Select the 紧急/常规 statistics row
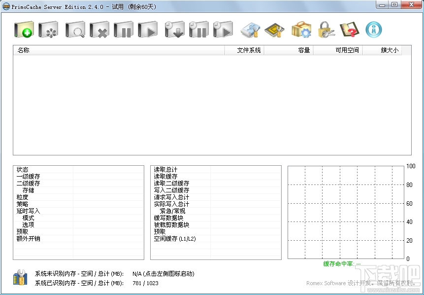The image size is (424, 295). pyautogui.click(x=216, y=211)
